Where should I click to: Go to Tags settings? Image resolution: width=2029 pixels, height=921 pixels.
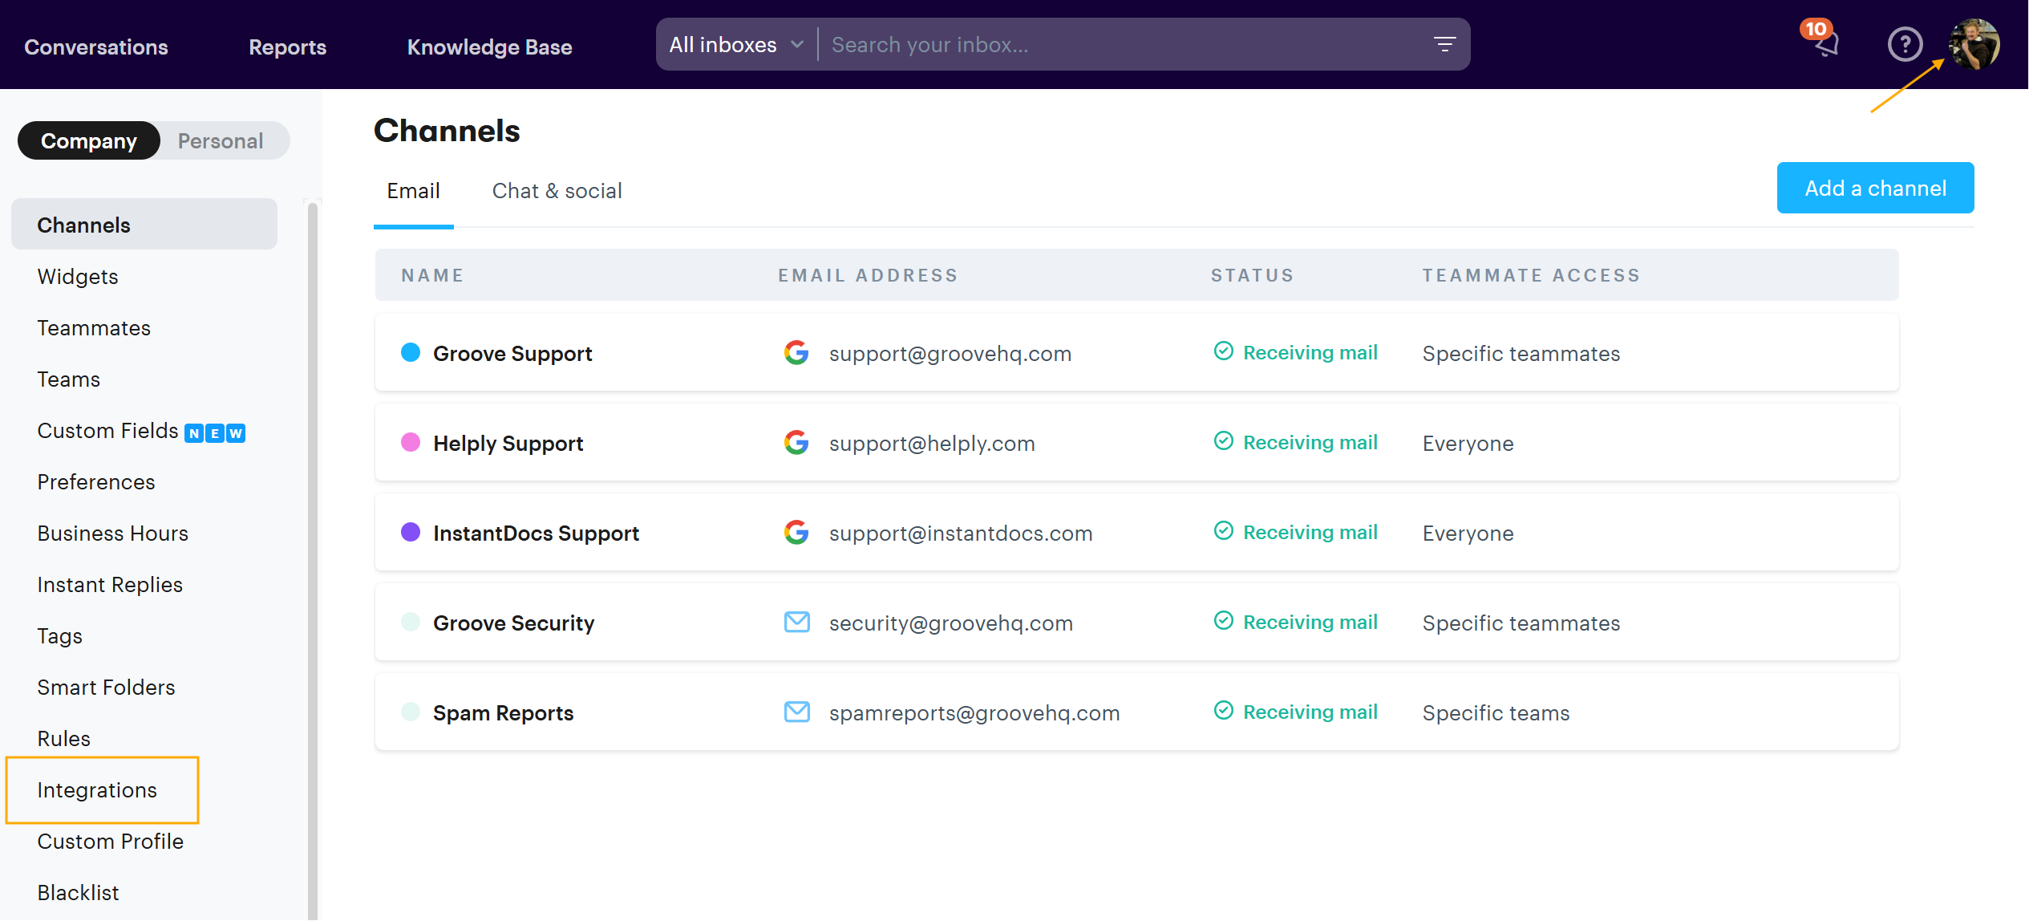(60, 635)
